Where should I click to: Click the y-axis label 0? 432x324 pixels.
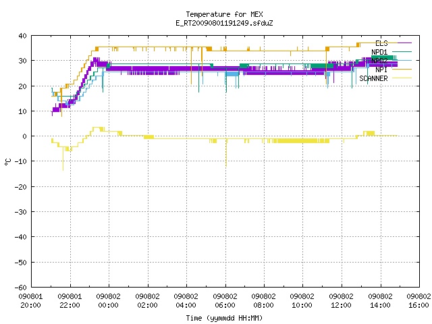[25, 136]
